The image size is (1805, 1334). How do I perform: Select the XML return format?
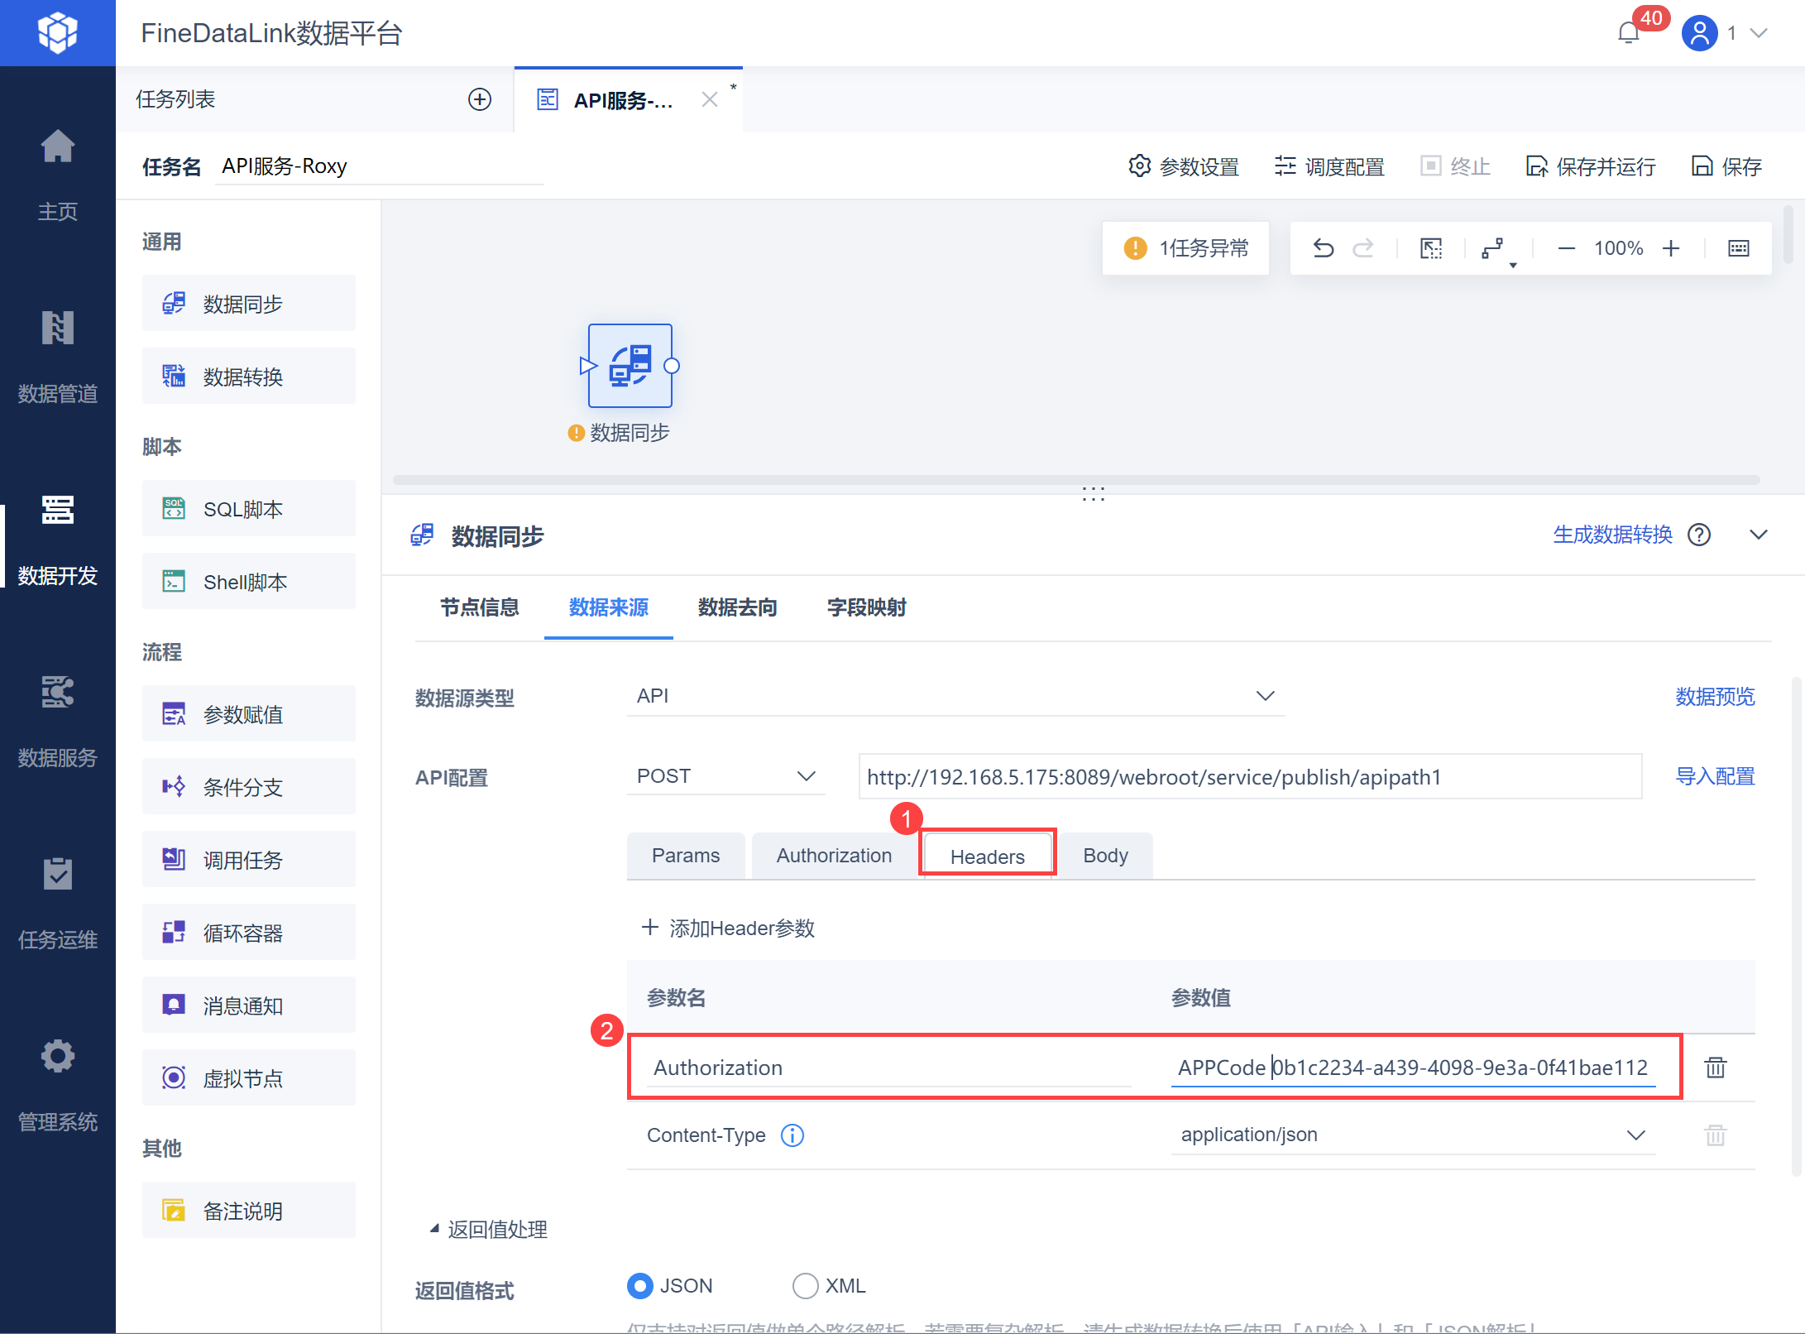tap(805, 1286)
